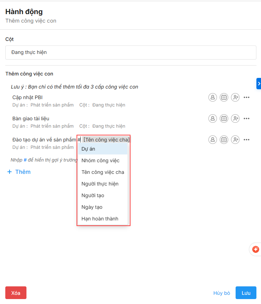Expand the blue side panel arrow
261x304 pixels.
(259, 84)
